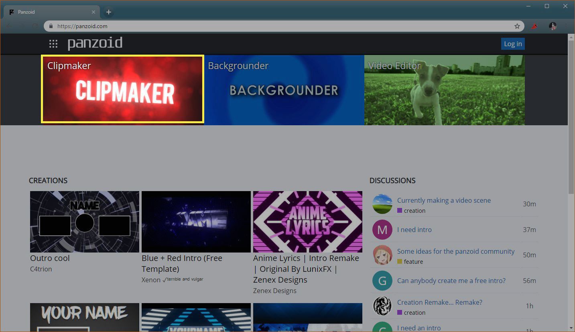Open the Backgrounder tile
575x332 pixels.
(x=284, y=90)
